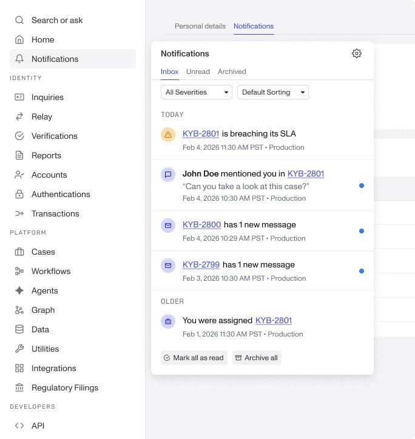Screen dimensions: 415x439
Task: Click the Utilities wrench icon
Action: 19,349
